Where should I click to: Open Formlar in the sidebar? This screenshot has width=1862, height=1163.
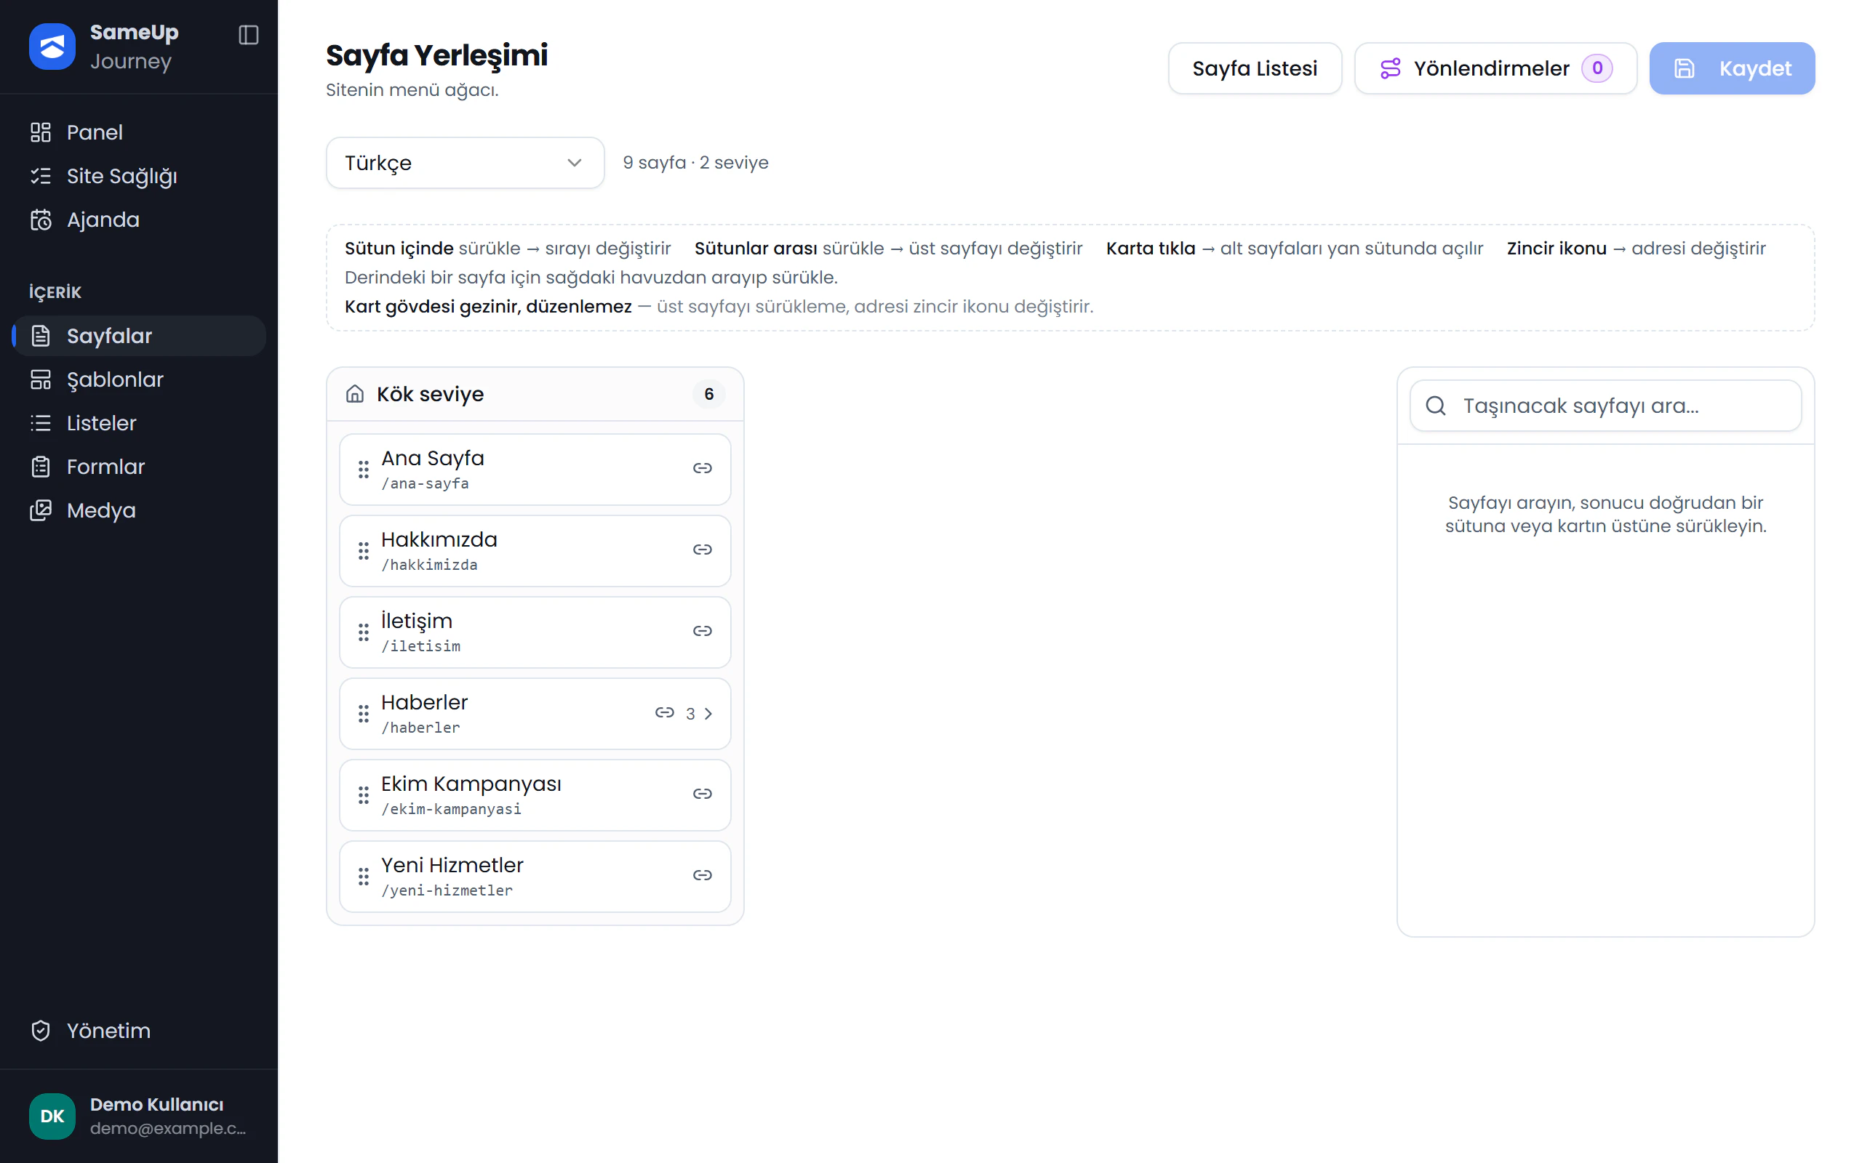tap(139, 466)
